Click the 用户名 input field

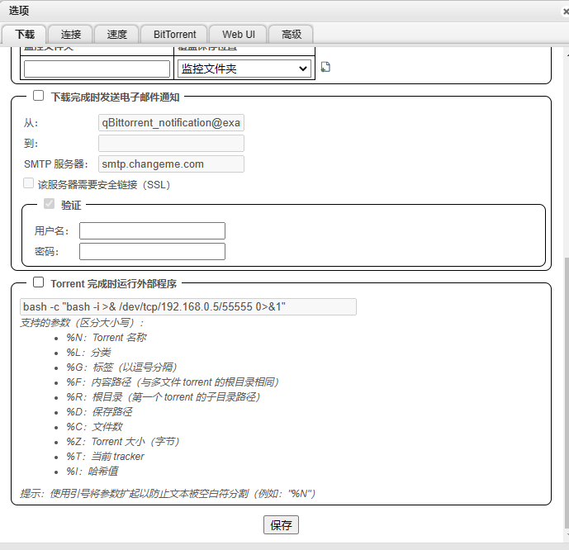(x=153, y=230)
